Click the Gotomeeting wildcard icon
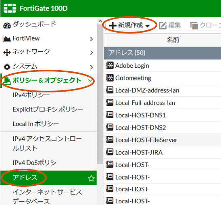 [x=110, y=78]
